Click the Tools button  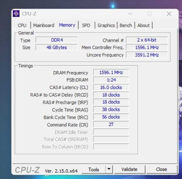tap(94, 170)
